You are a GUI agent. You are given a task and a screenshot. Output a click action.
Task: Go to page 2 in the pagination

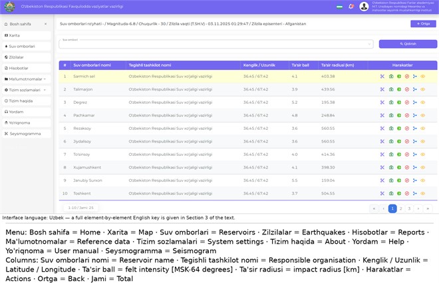(400, 208)
